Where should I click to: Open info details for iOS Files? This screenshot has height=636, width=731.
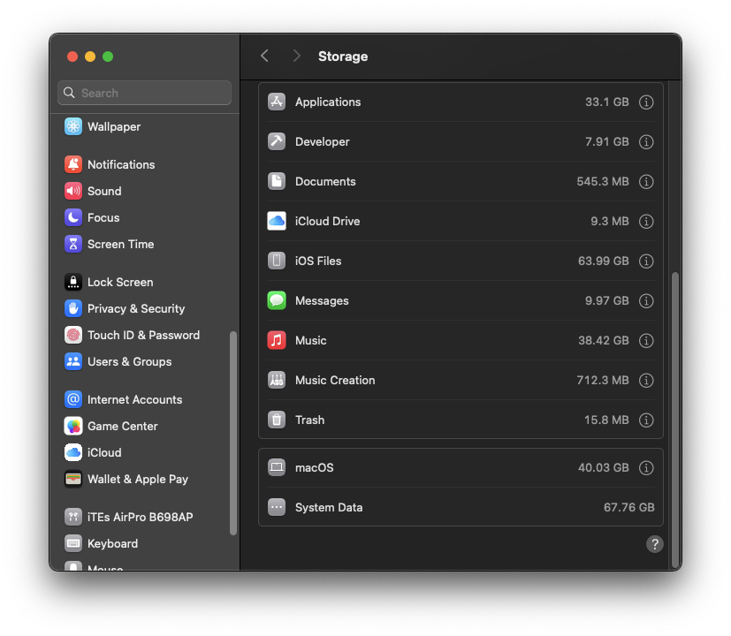tap(646, 261)
